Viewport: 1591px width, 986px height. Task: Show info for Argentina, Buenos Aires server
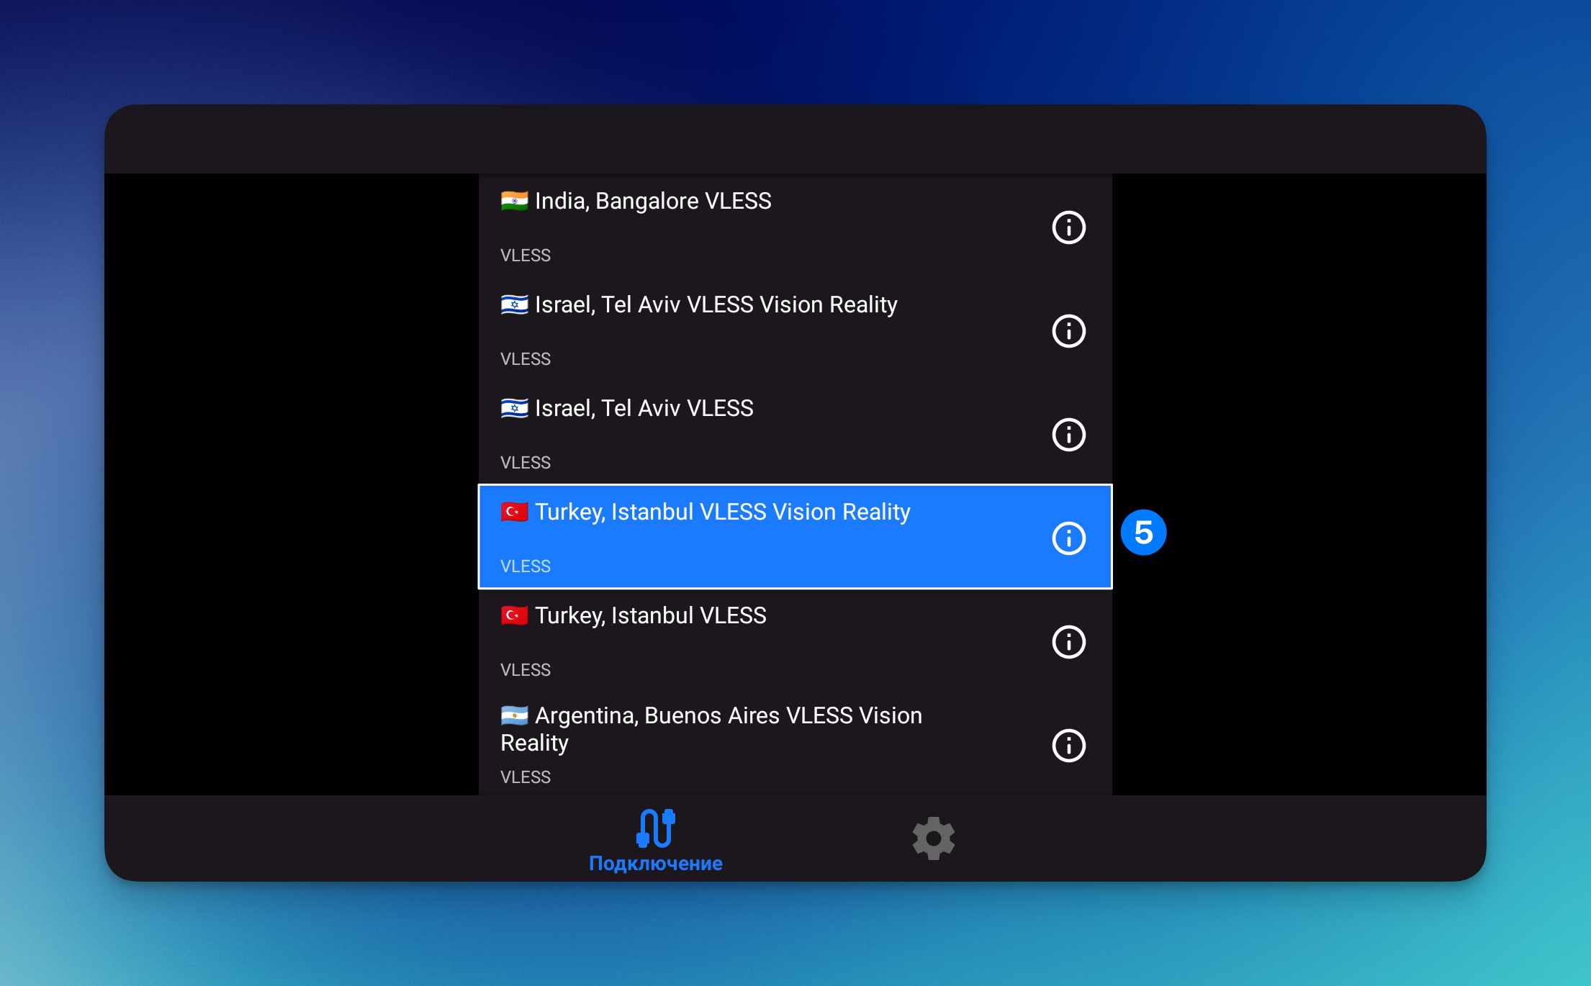[x=1068, y=746]
